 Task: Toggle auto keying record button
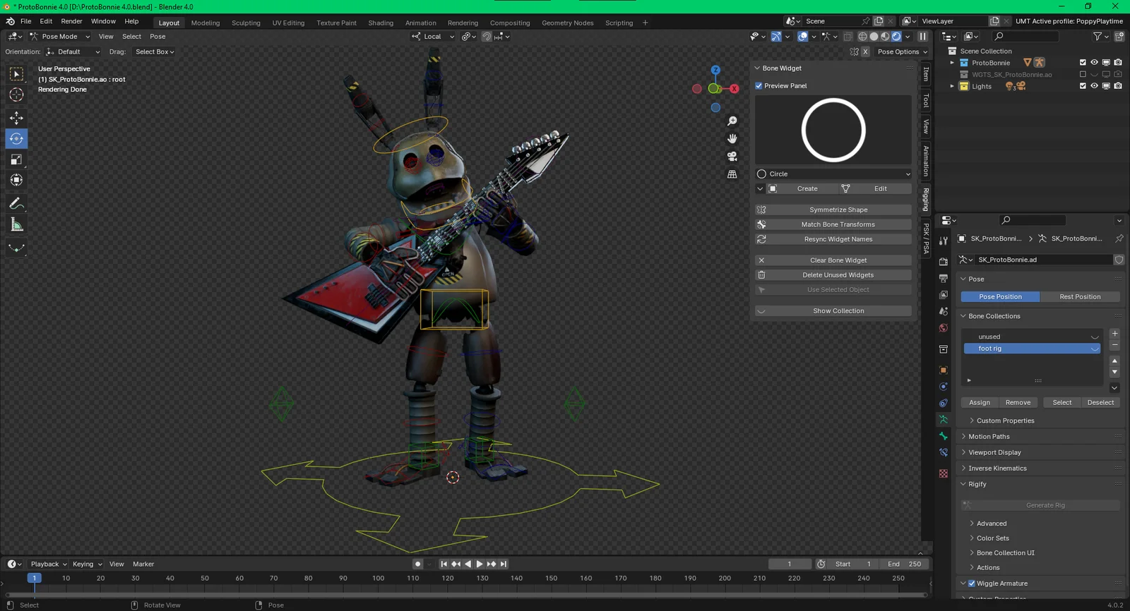pyautogui.click(x=418, y=564)
